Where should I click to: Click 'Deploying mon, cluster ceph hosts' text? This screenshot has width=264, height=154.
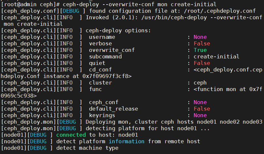point(140,122)
